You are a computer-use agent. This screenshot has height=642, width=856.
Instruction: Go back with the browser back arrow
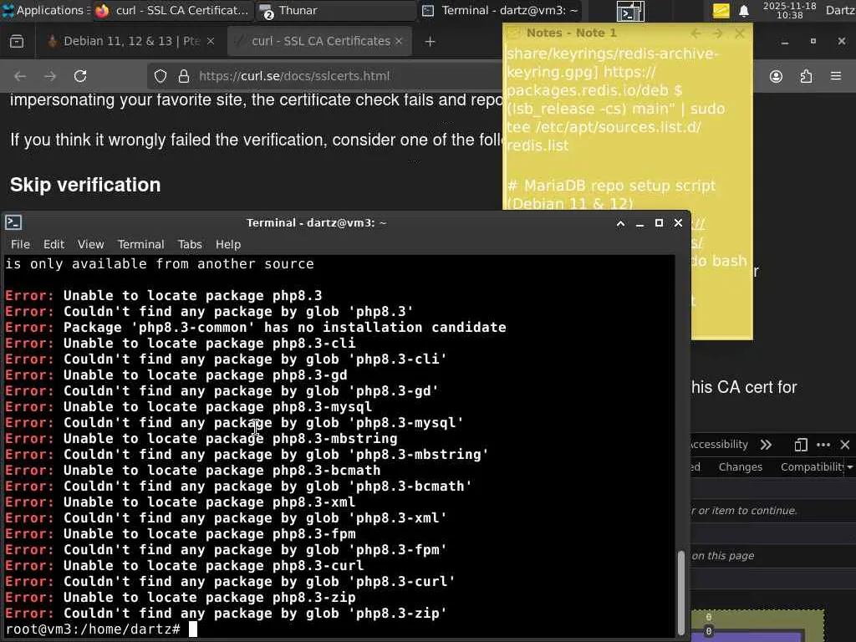click(x=20, y=76)
